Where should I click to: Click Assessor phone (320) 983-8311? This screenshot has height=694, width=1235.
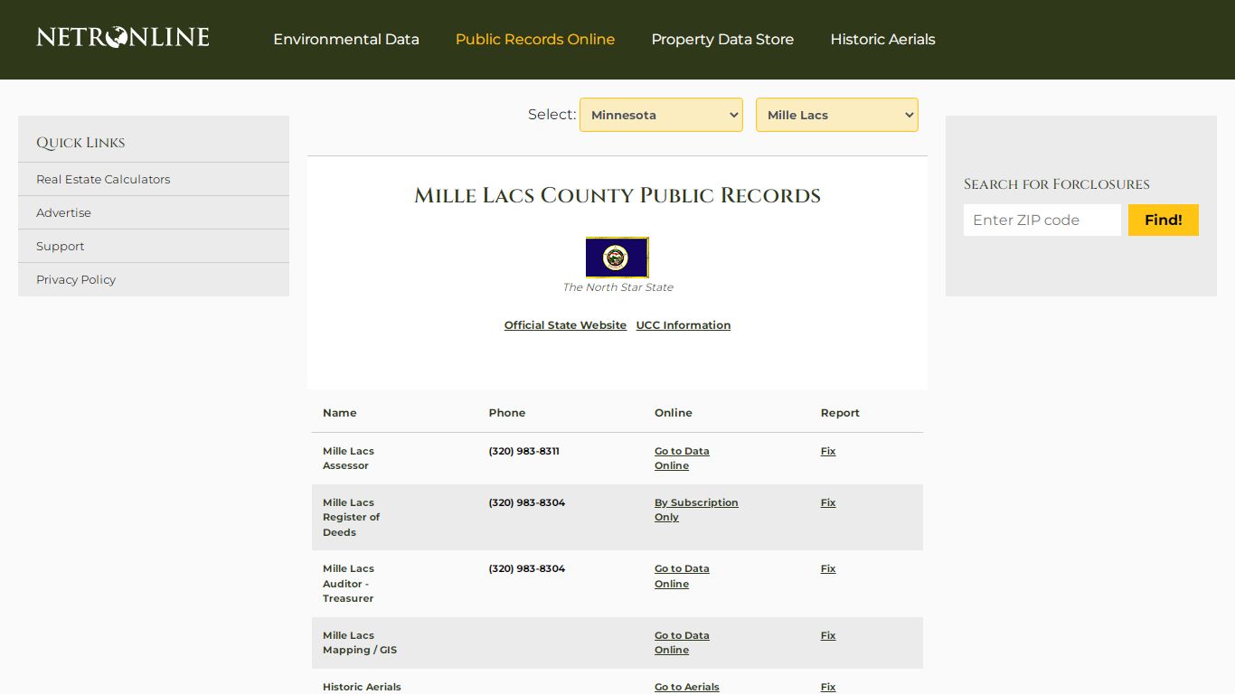pyautogui.click(x=524, y=451)
